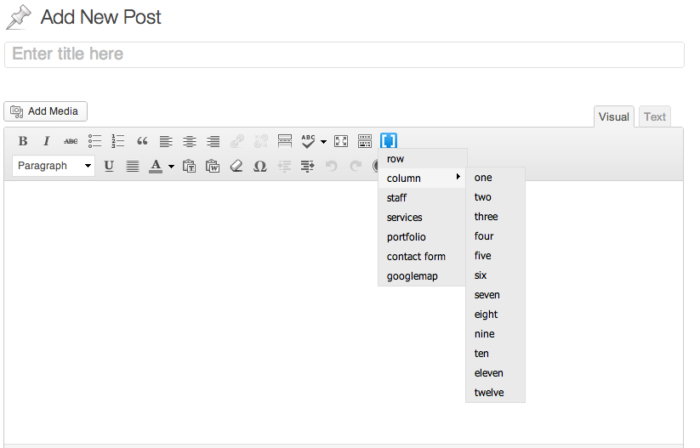
Task: Choose column size ten
Action: click(495, 354)
